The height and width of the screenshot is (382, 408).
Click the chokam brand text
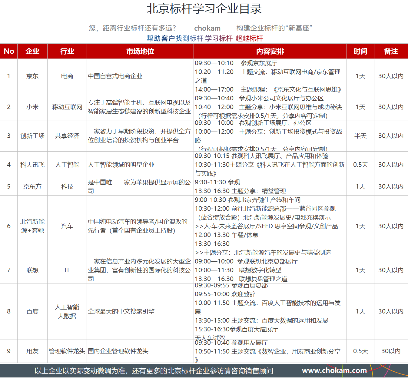click(207, 28)
